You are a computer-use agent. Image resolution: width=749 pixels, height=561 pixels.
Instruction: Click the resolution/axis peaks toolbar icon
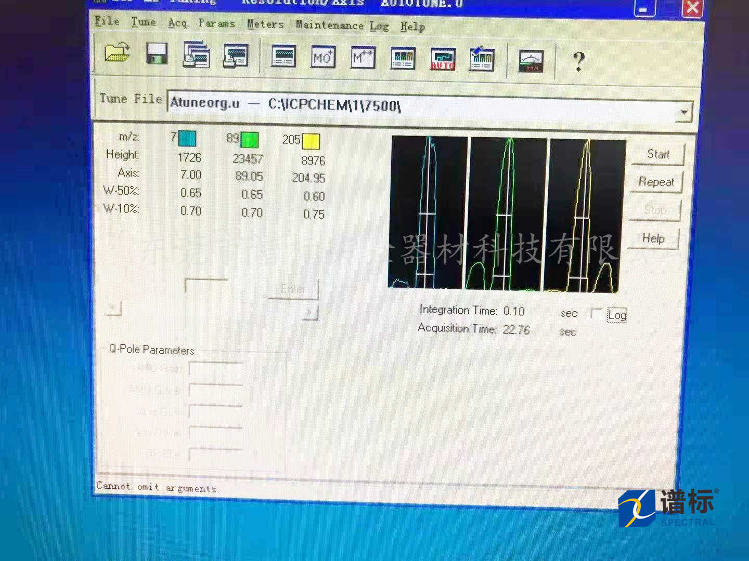pos(403,58)
